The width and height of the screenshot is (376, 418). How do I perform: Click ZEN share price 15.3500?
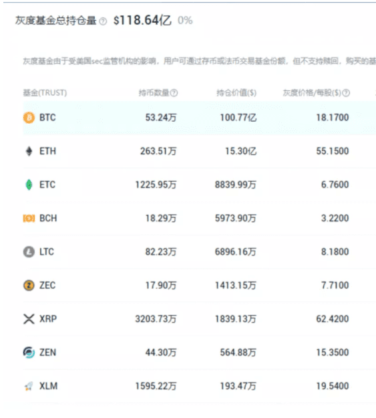tap(333, 352)
